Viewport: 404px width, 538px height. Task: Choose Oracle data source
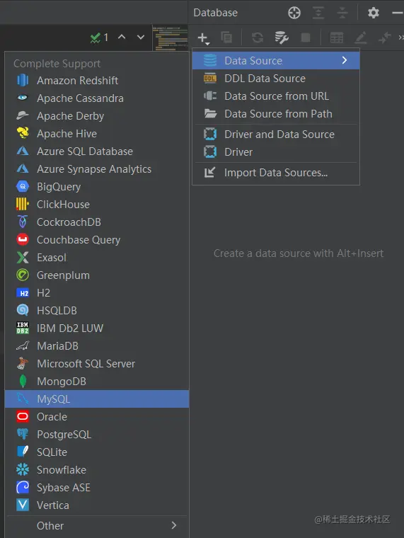pos(97,417)
